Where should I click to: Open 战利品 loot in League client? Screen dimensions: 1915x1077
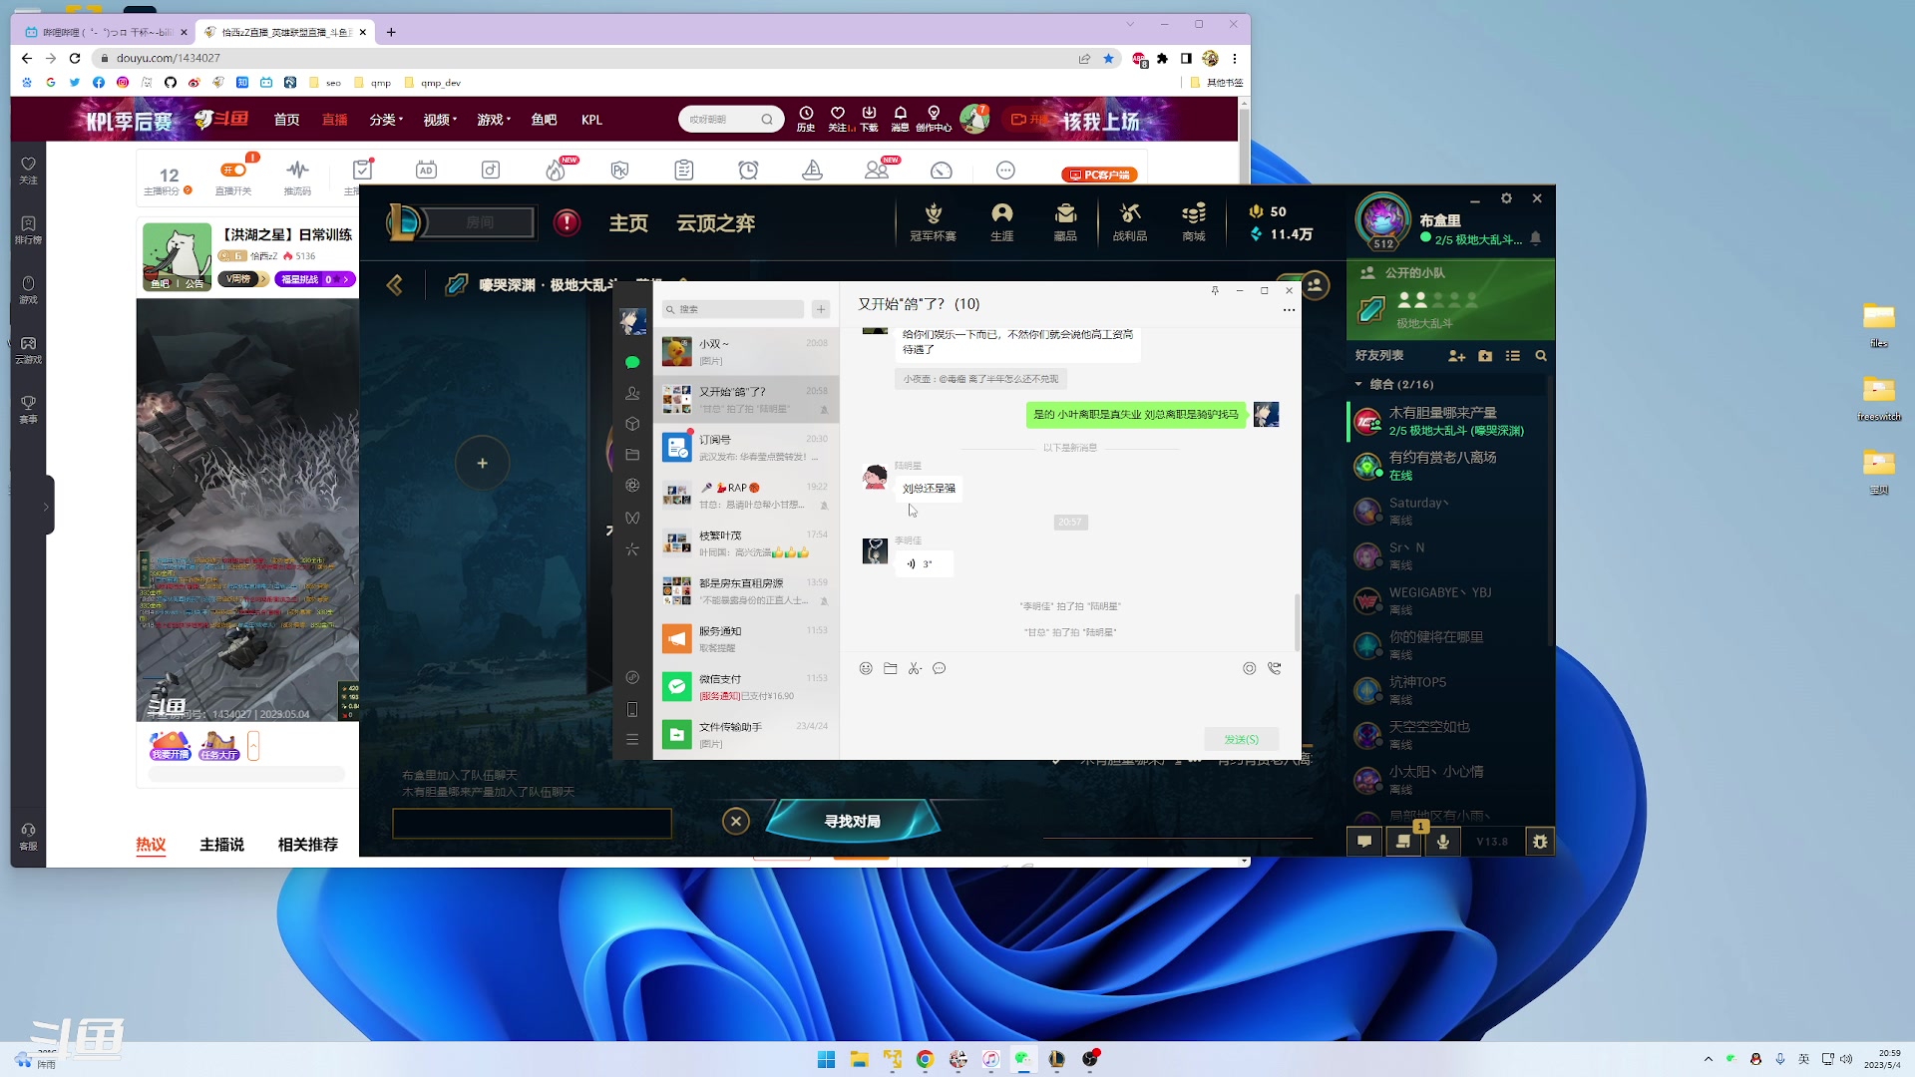pos(1129,222)
